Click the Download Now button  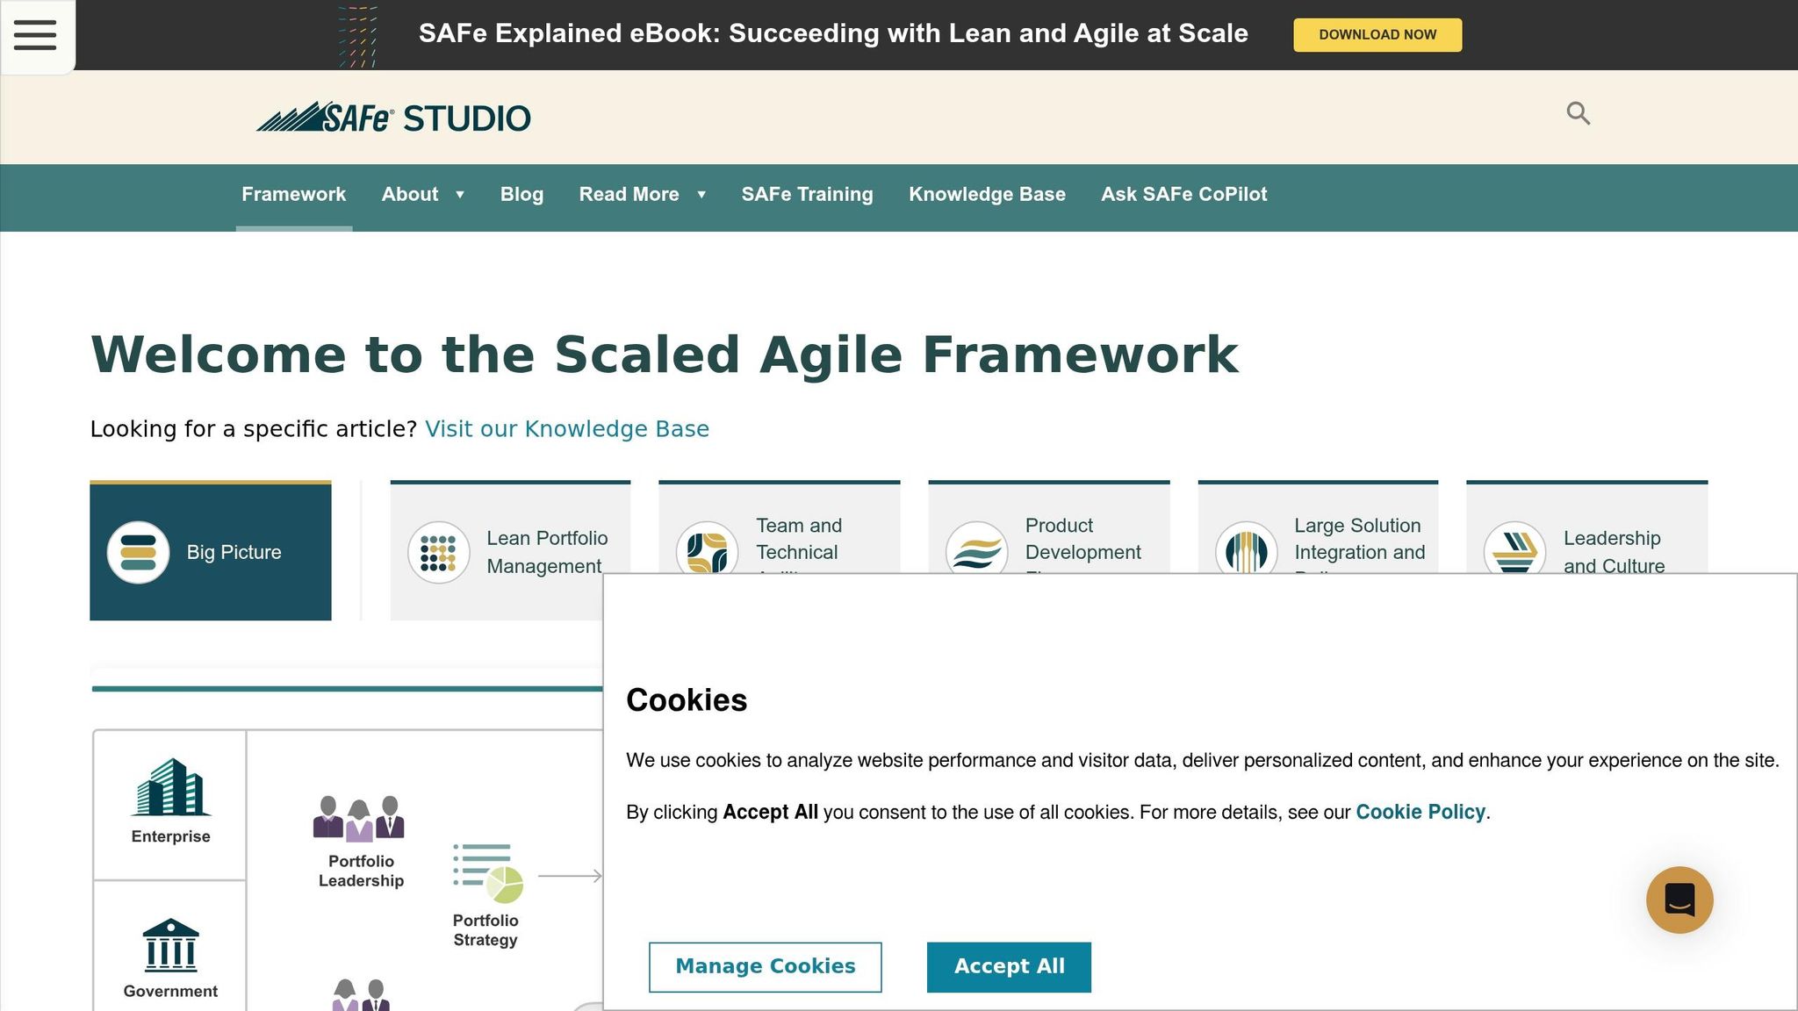(x=1377, y=35)
